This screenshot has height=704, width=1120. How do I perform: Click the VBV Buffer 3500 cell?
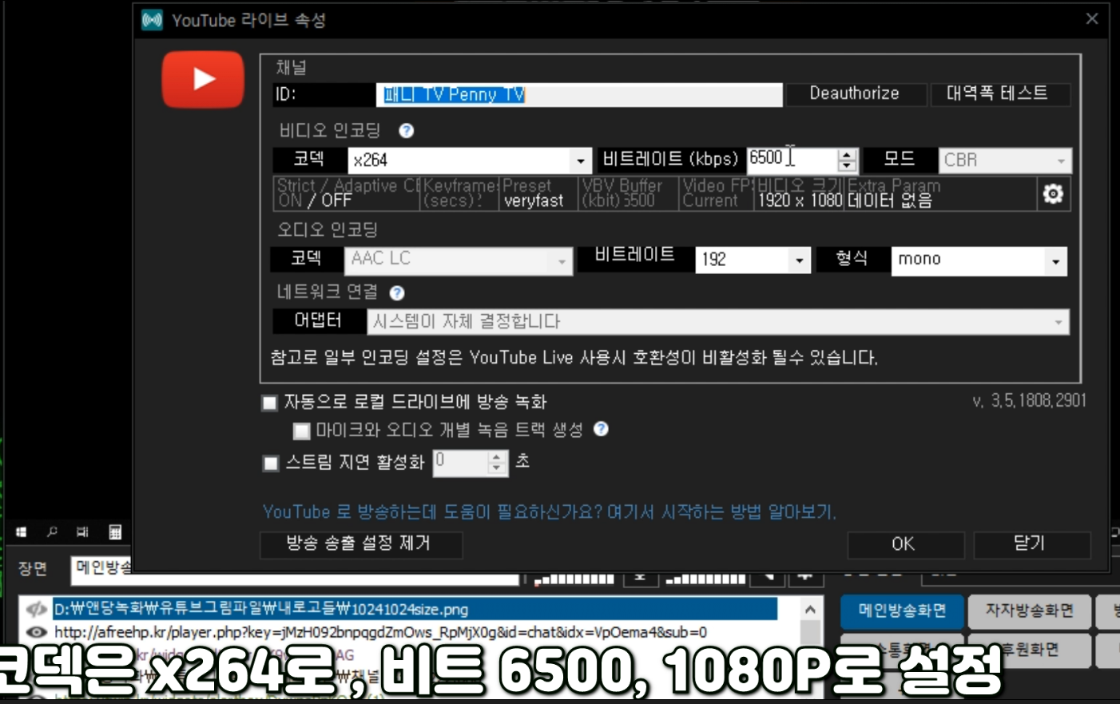coord(629,193)
